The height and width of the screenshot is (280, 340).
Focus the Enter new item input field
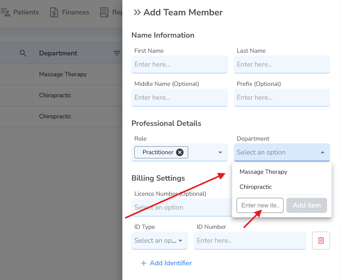coord(260,205)
